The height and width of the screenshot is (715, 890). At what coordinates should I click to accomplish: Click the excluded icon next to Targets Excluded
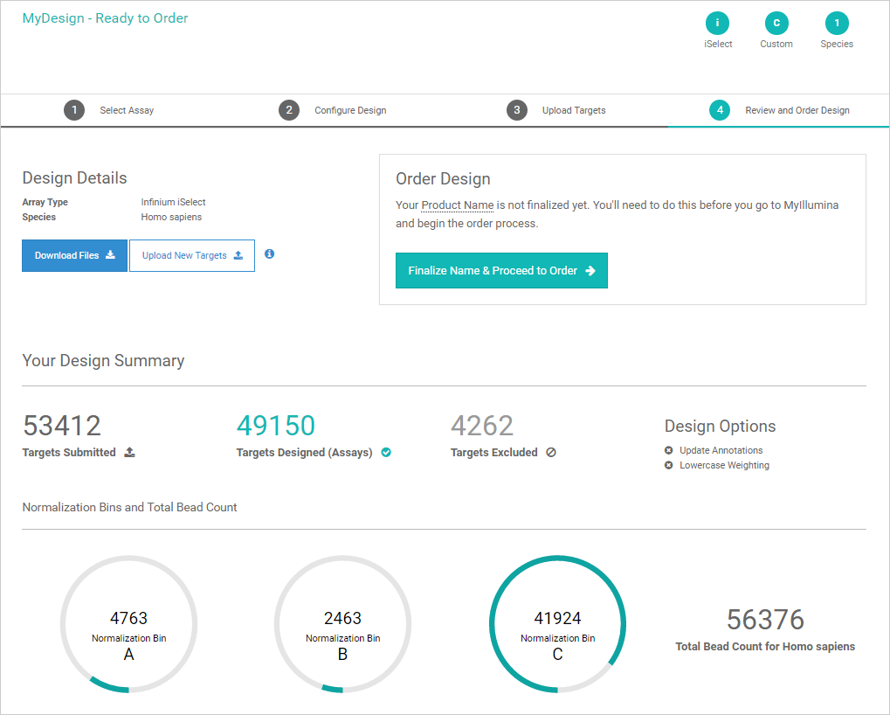coord(550,453)
